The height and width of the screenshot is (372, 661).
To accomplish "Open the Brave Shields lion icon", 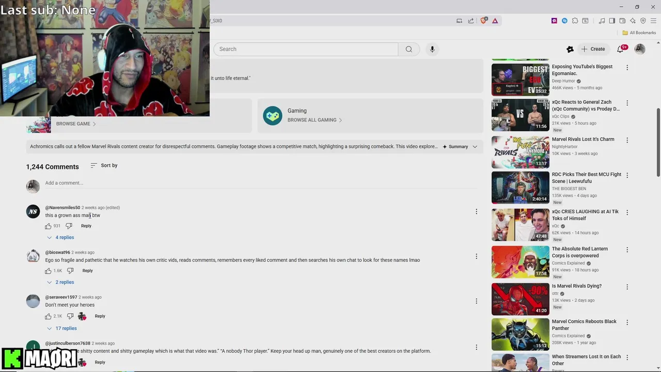I will [483, 21].
